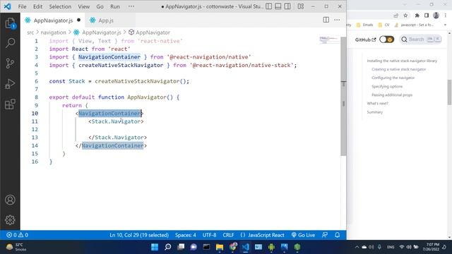Expand the AppNavigator symbol breadcrumb
Screen dimensions: 452x254
click(153, 32)
